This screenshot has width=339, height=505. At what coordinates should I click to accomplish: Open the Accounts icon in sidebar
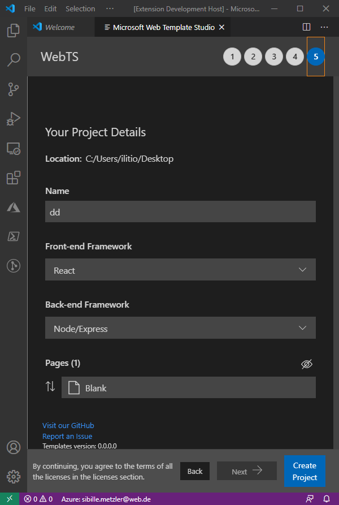pyautogui.click(x=14, y=447)
